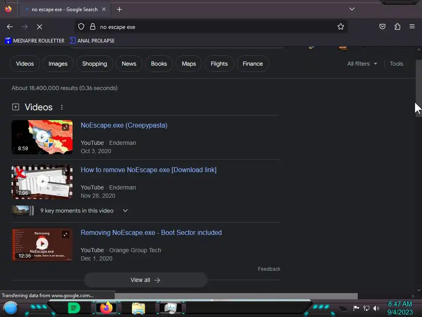This screenshot has height=317, width=422.
Task: Switch to the Books search filter
Action: pos(159,64)
